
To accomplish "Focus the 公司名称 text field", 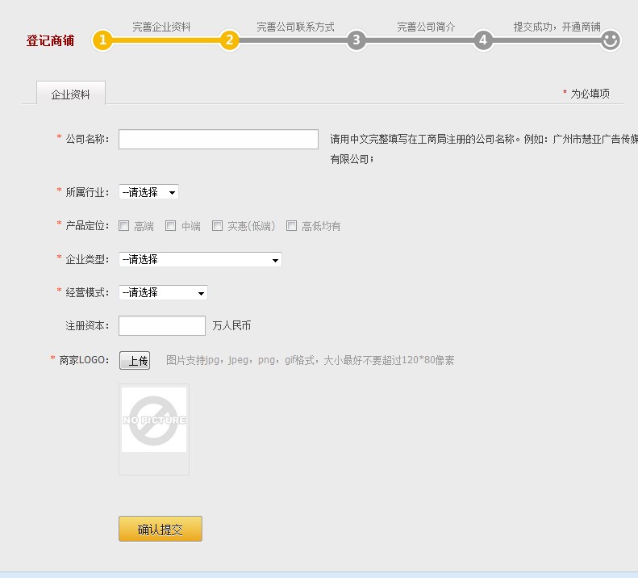I will 218,140.
